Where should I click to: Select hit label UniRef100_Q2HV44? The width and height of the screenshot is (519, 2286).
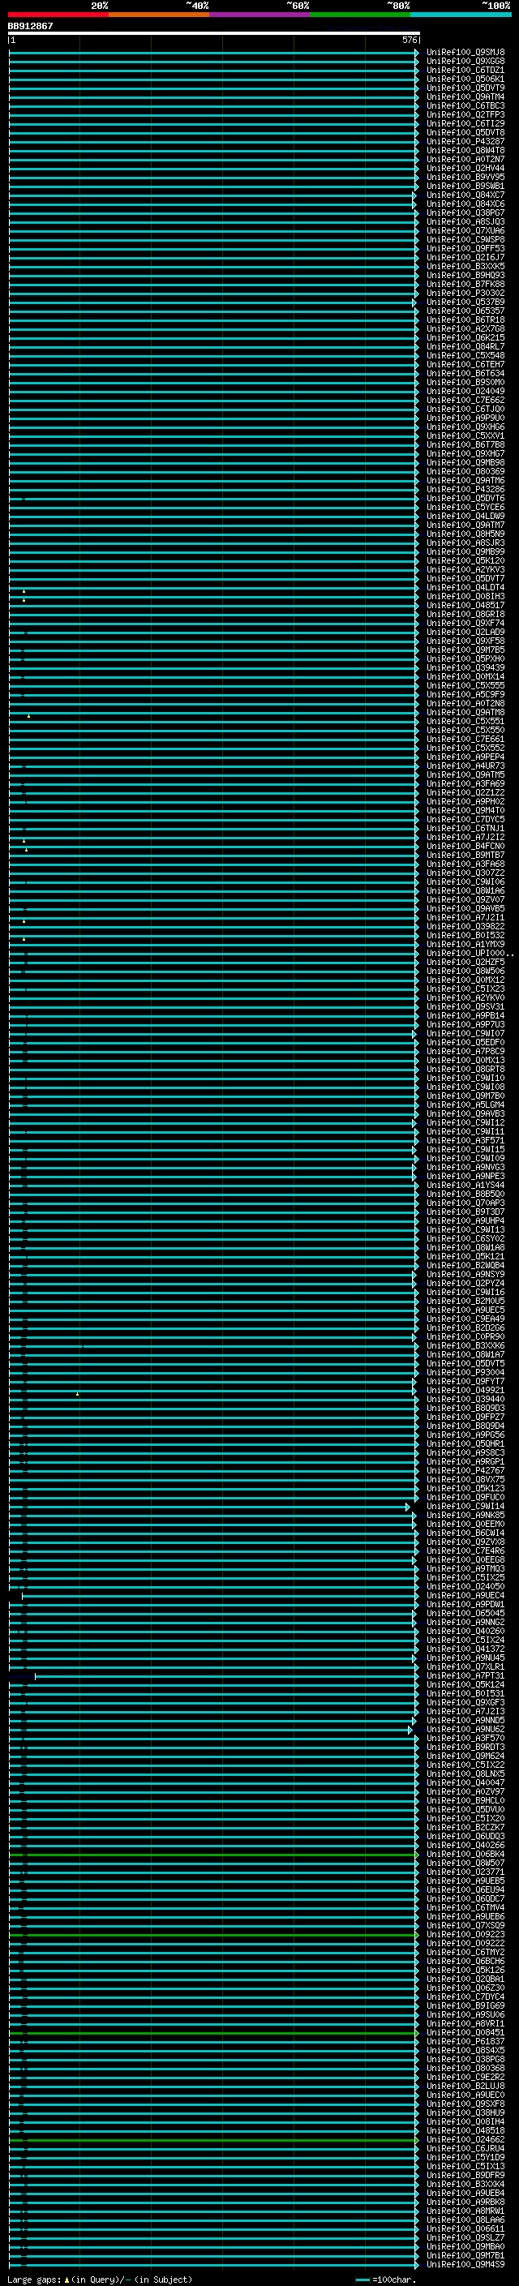pyautogui.click(x=465, y=168)
